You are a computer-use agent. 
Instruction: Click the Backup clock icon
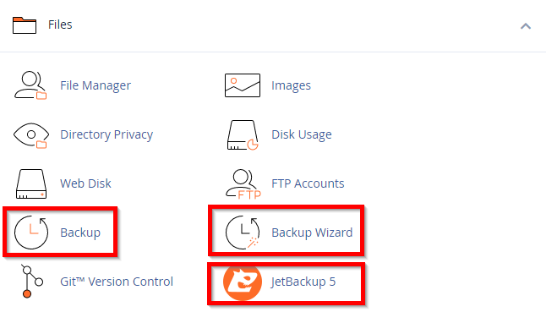pyautogui.click(x=31, y=233)
